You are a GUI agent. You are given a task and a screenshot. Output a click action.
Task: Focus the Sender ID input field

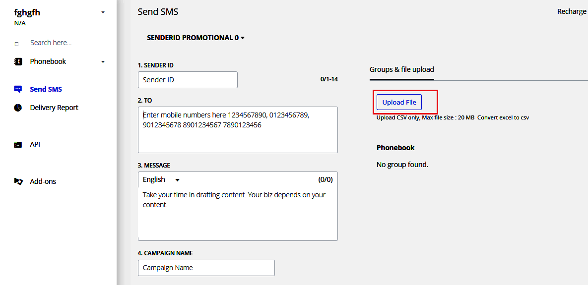click(188, 80)
